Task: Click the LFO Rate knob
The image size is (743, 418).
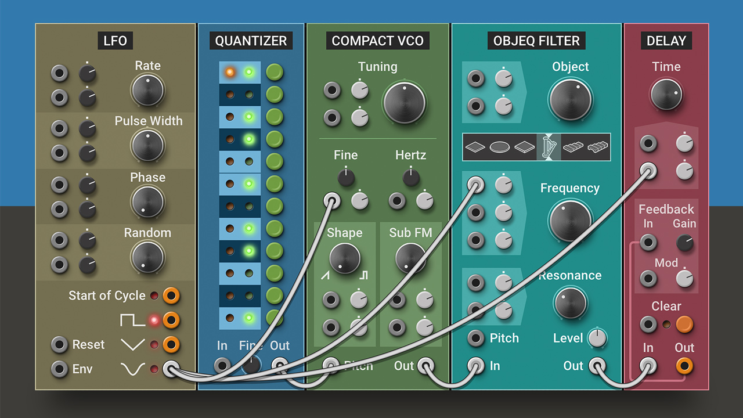Action: pos(147,90)
